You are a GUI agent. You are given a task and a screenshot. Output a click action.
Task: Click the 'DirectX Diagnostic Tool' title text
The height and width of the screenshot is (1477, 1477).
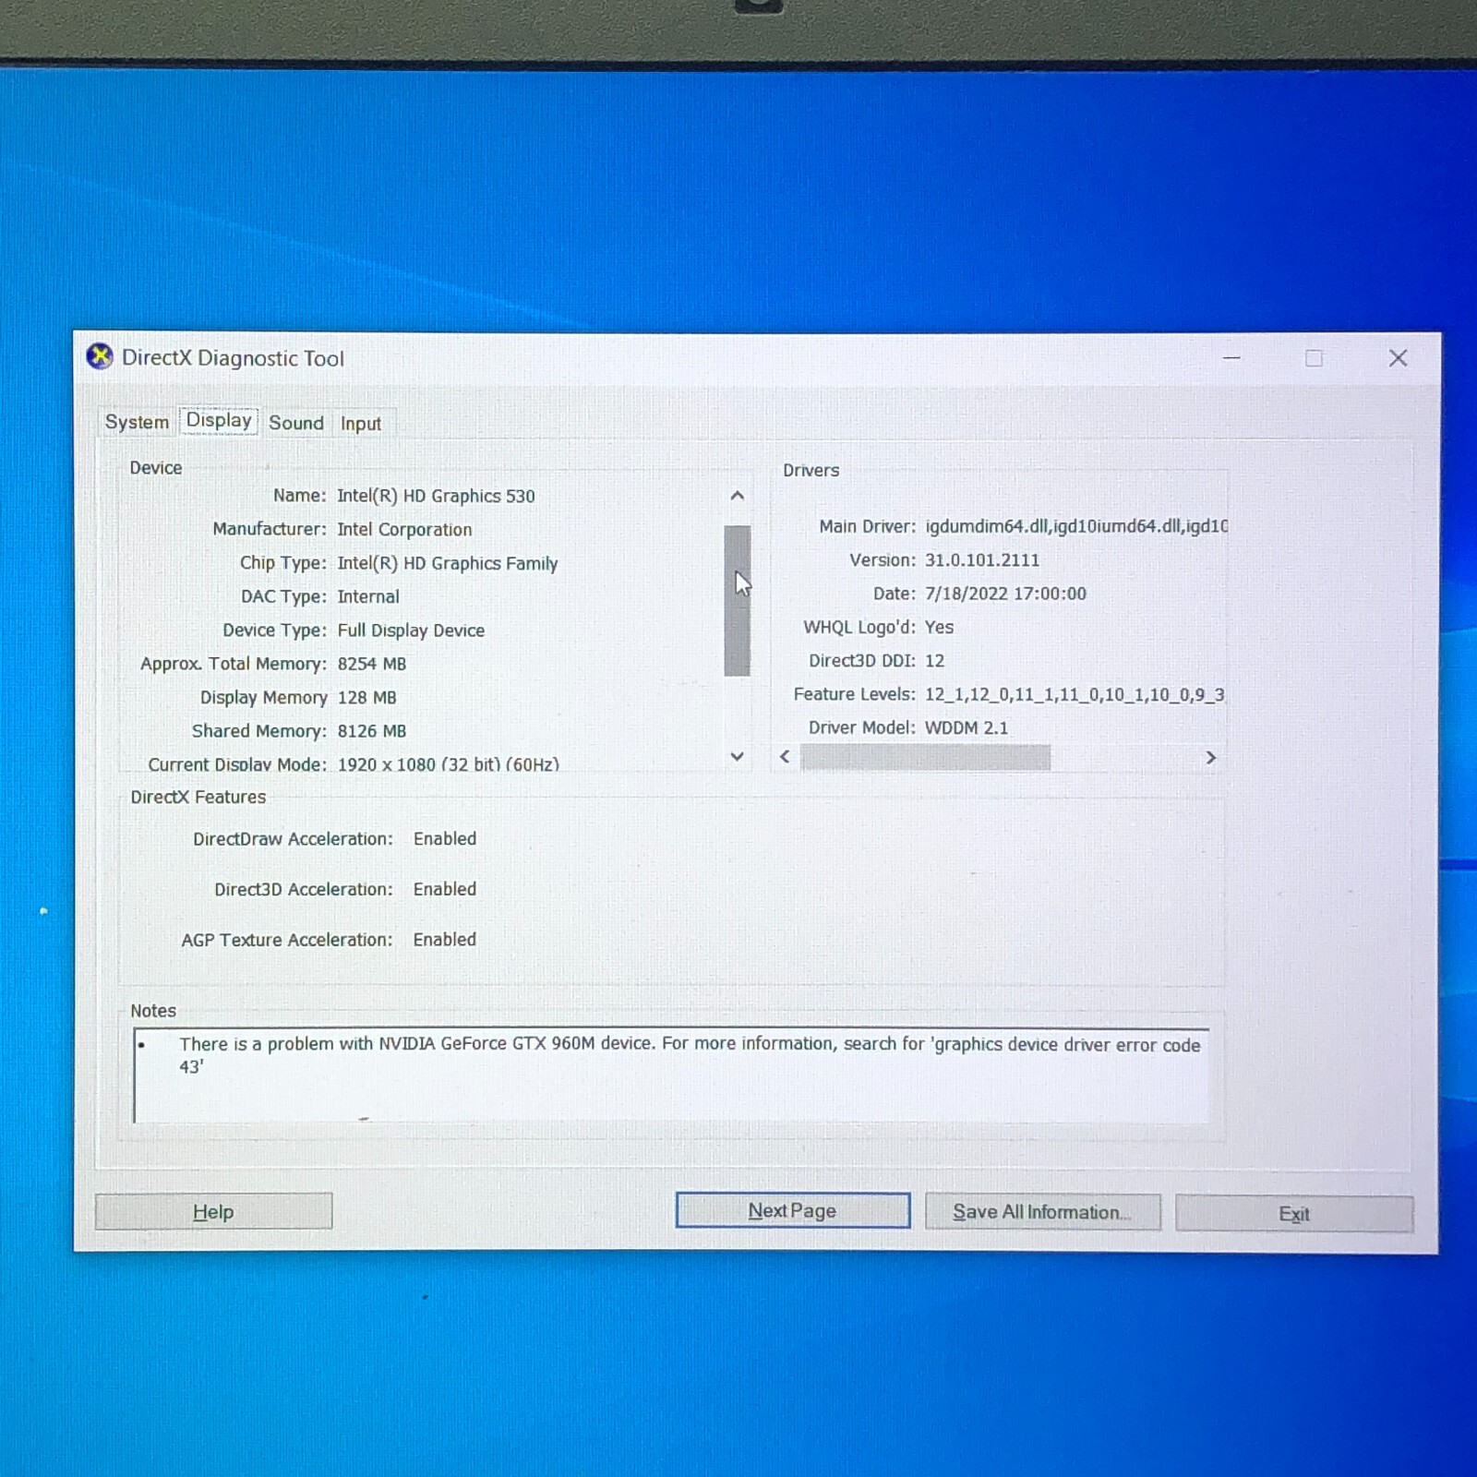pos(233,358)
